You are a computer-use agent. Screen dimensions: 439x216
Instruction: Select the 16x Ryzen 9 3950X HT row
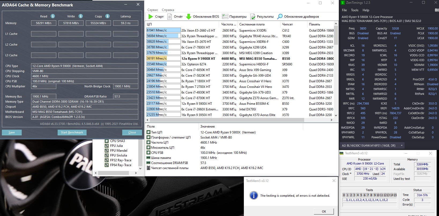coord(240,115)
